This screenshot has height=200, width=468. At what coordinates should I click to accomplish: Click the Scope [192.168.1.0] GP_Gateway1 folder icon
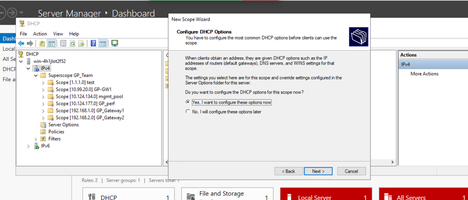click(51, 111)
